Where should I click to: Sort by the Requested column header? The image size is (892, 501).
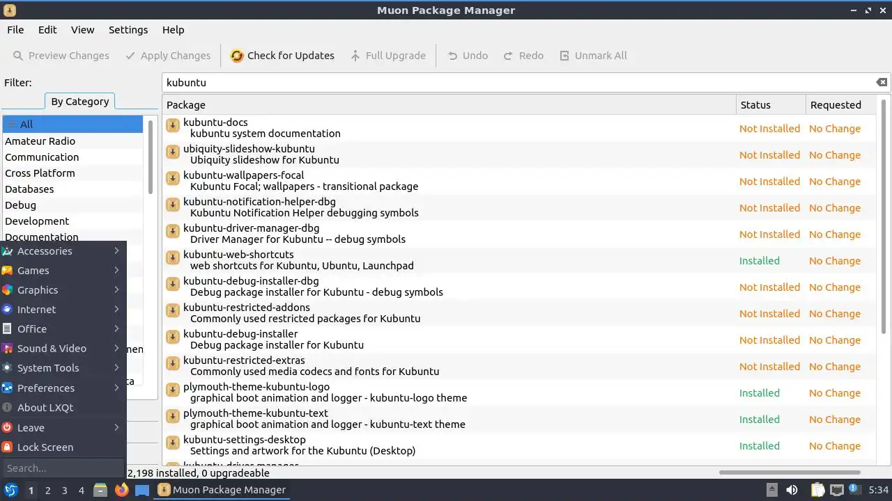tap(840, 105)
